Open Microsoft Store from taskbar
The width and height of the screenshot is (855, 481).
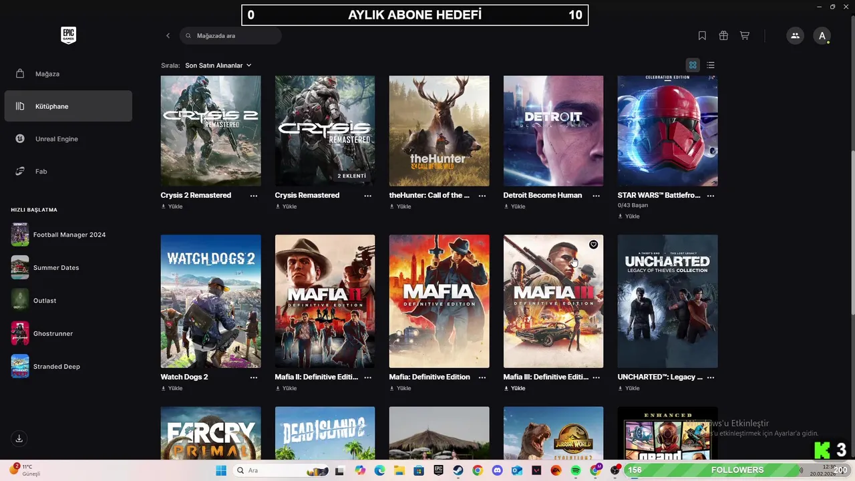point(419,470)
